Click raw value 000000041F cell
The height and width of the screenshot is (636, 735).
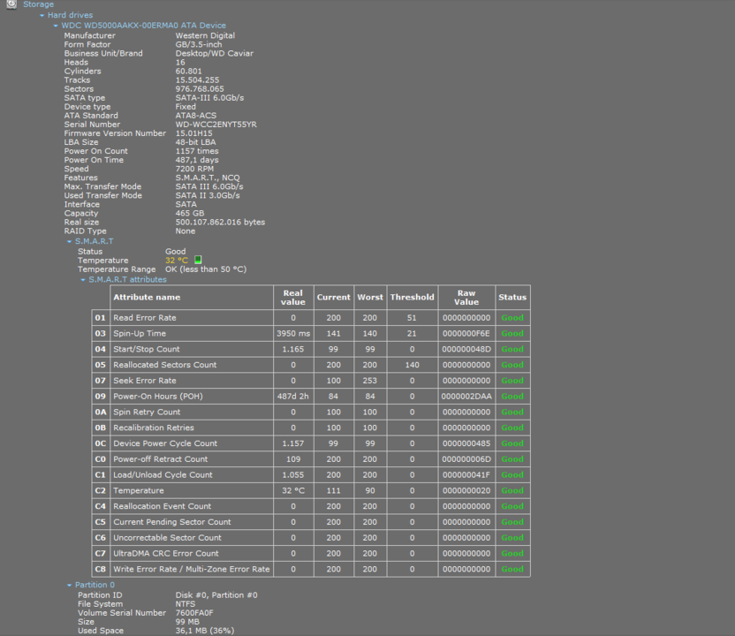[x=466, y=474]
